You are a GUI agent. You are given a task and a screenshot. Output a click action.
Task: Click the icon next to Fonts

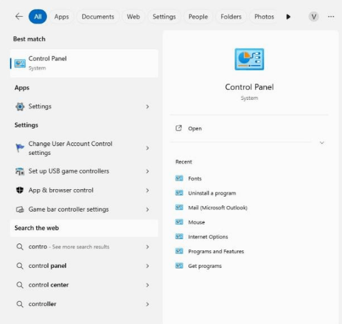pyautogui.click(x=179, y=179)
